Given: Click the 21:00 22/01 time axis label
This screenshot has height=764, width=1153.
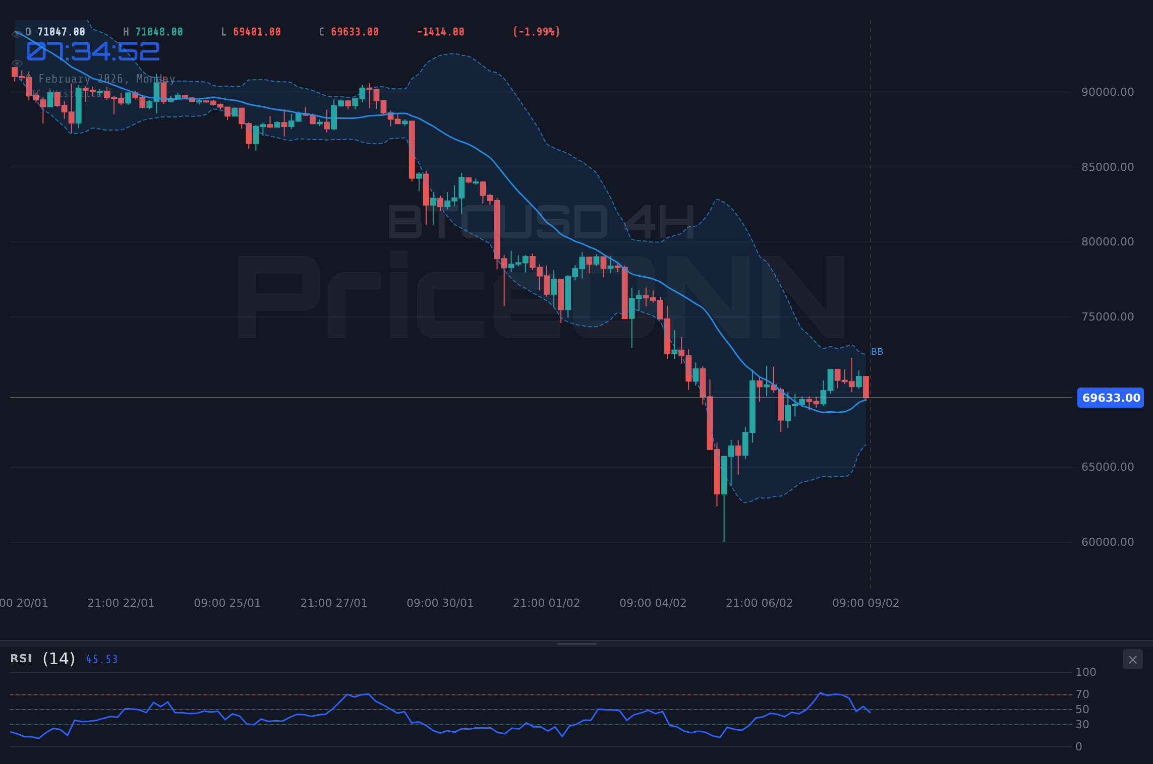Looking at the screenshot, I should (121, 603).
